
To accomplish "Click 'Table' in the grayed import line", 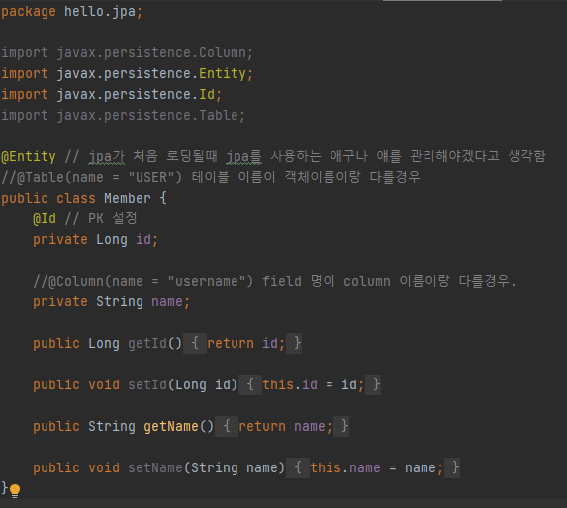I will click(x=219, y=116).
